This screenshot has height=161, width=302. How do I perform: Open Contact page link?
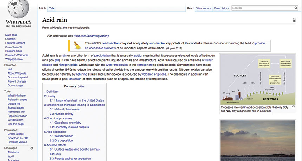click(x=15, y=85)
